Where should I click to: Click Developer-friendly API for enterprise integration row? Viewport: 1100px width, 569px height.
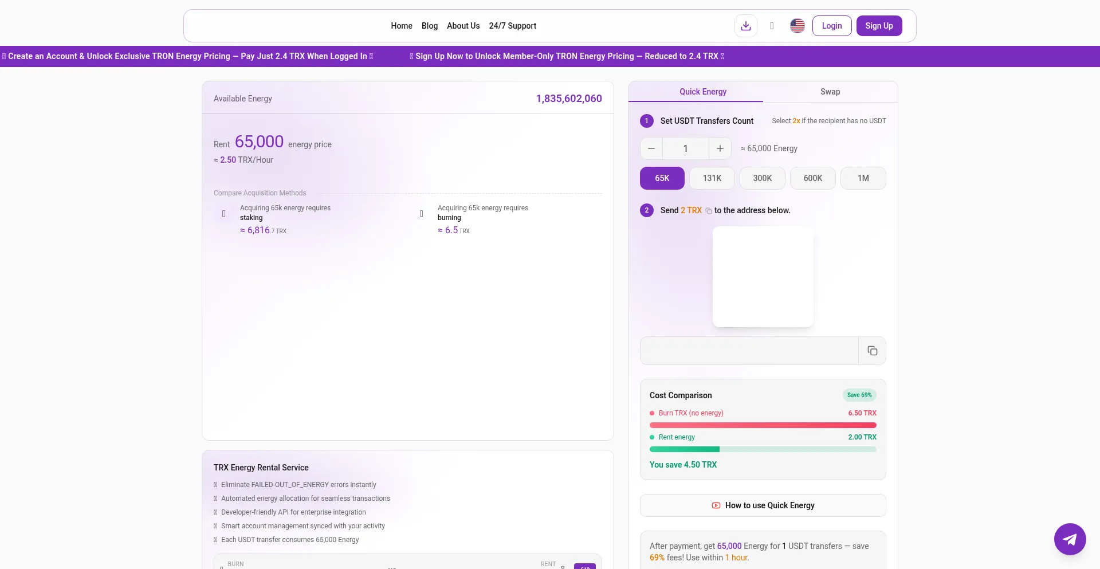tap(290, 512)
